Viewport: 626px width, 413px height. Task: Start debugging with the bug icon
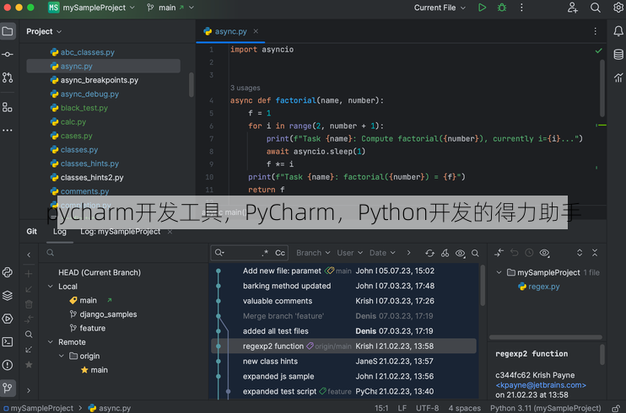(x=502, y=8)
